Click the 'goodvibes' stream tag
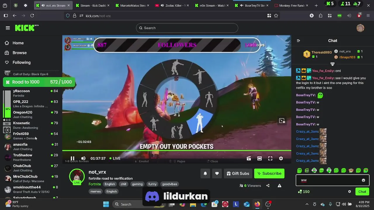Screen dimensions: 374x210 click(x=170, y=184)
